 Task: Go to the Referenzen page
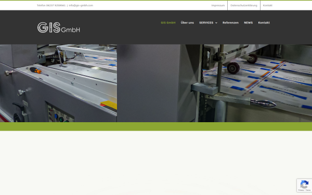coord(230,23)
